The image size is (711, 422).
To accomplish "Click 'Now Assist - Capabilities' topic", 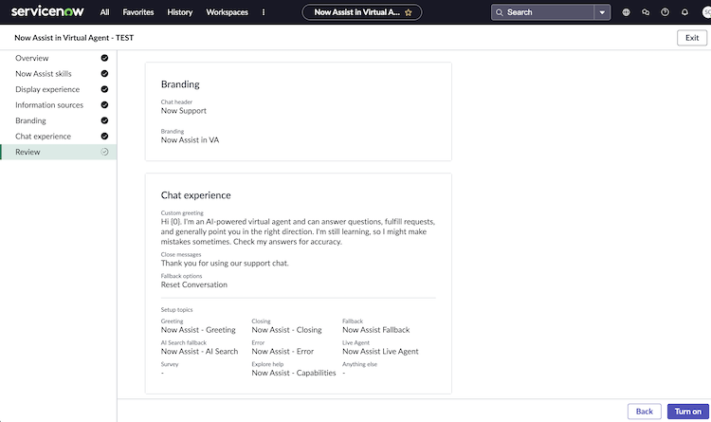I will point(294,373).
